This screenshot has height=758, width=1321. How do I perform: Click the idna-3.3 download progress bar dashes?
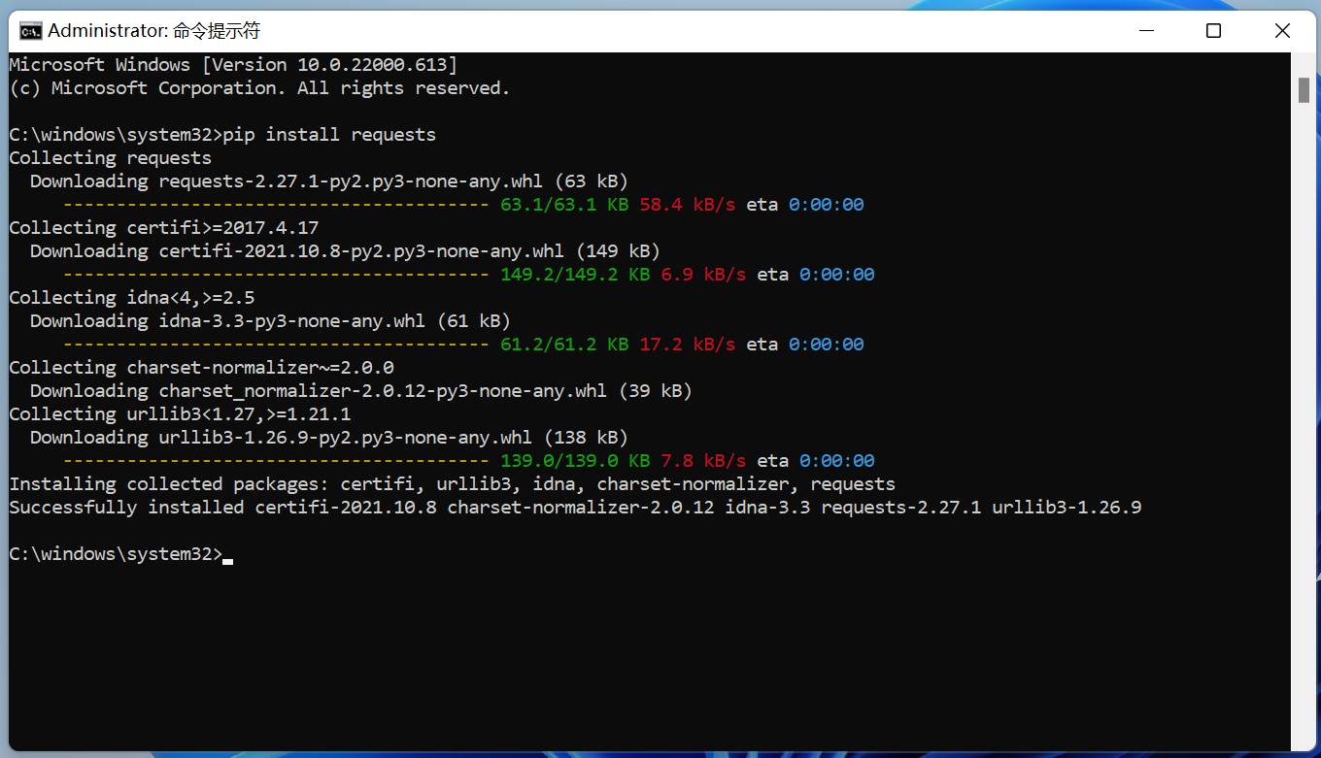click(274, 344)
